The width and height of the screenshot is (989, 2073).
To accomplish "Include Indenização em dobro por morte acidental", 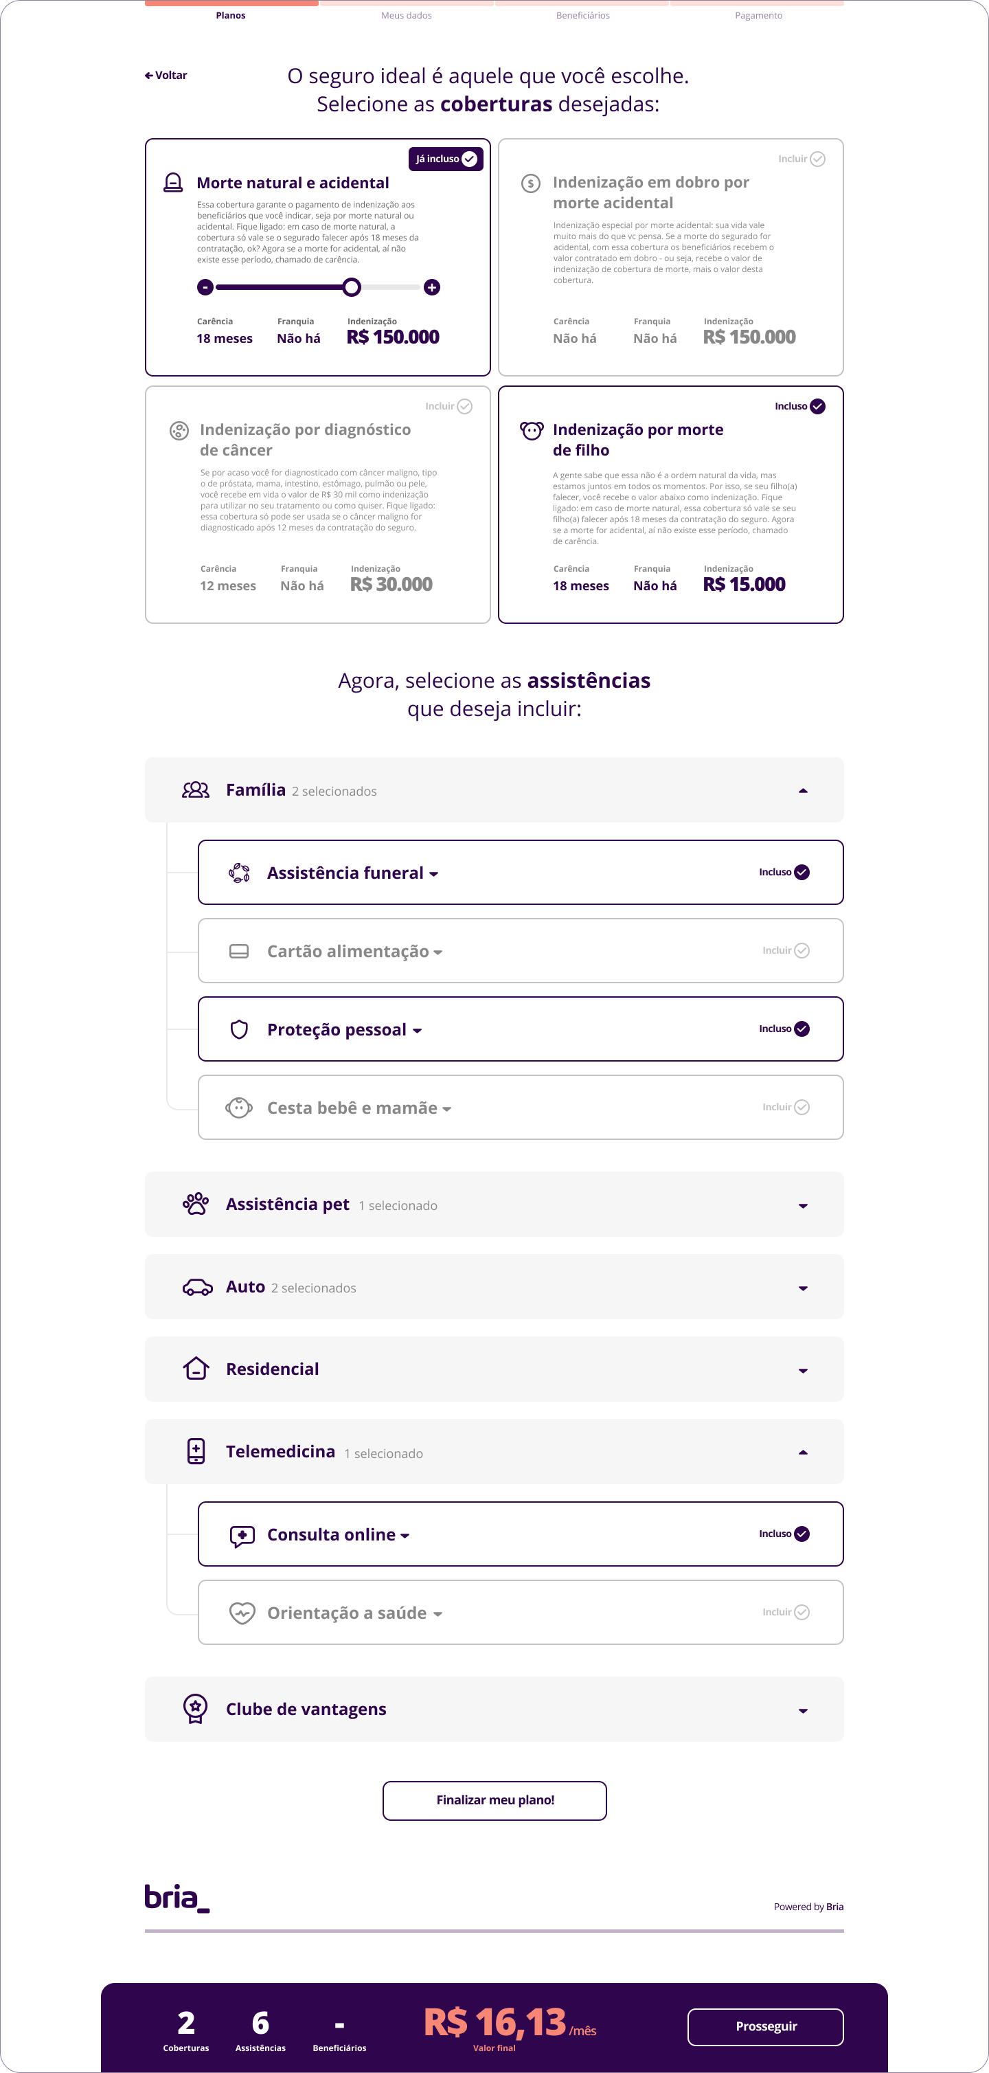I will 802,159.
